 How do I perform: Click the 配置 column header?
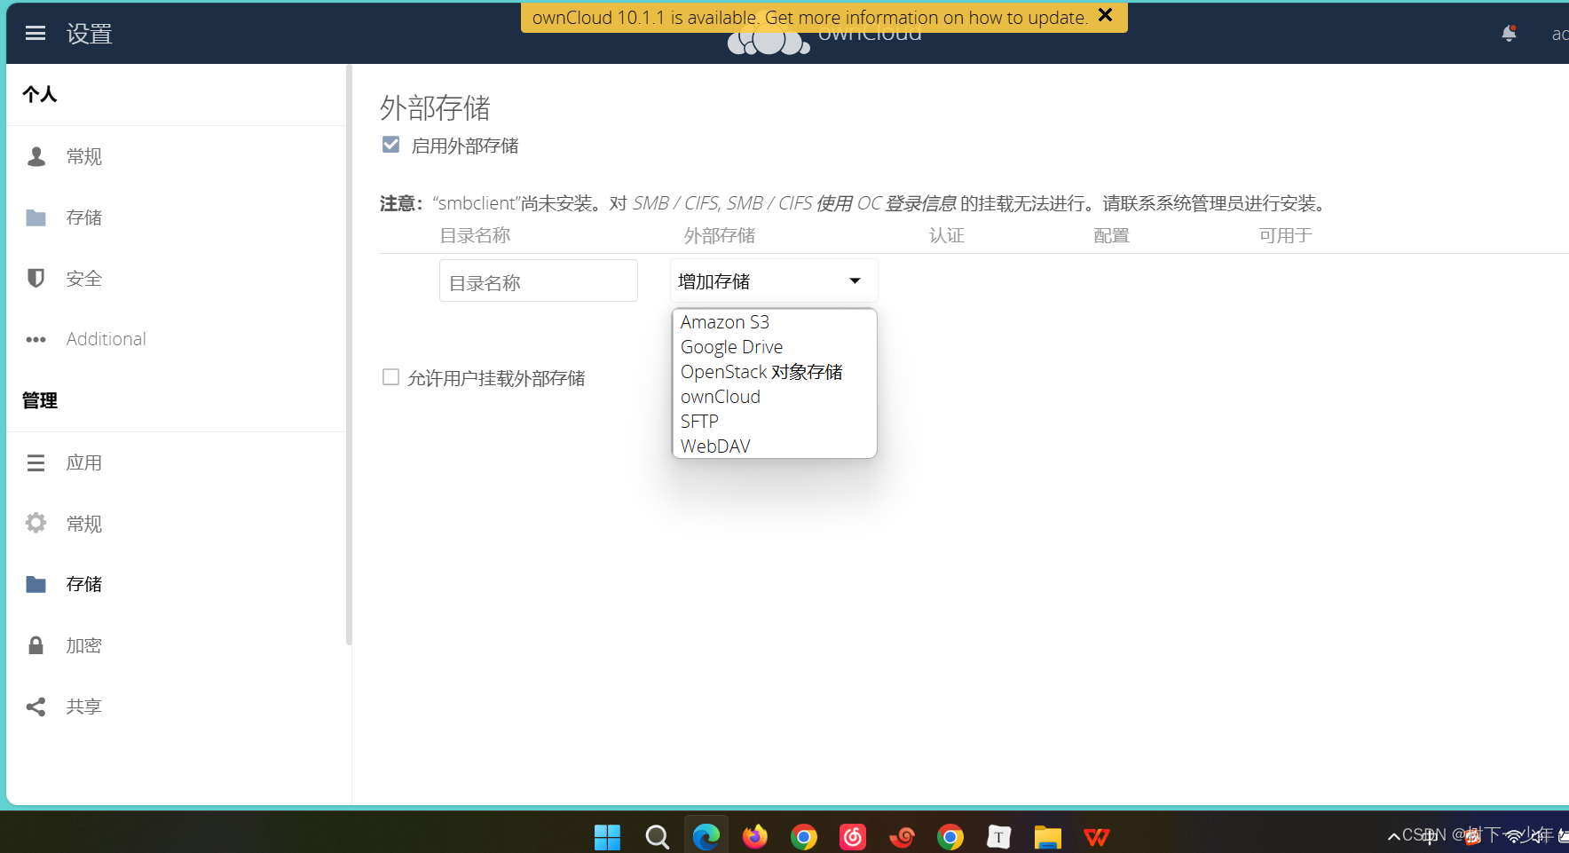1111,235
